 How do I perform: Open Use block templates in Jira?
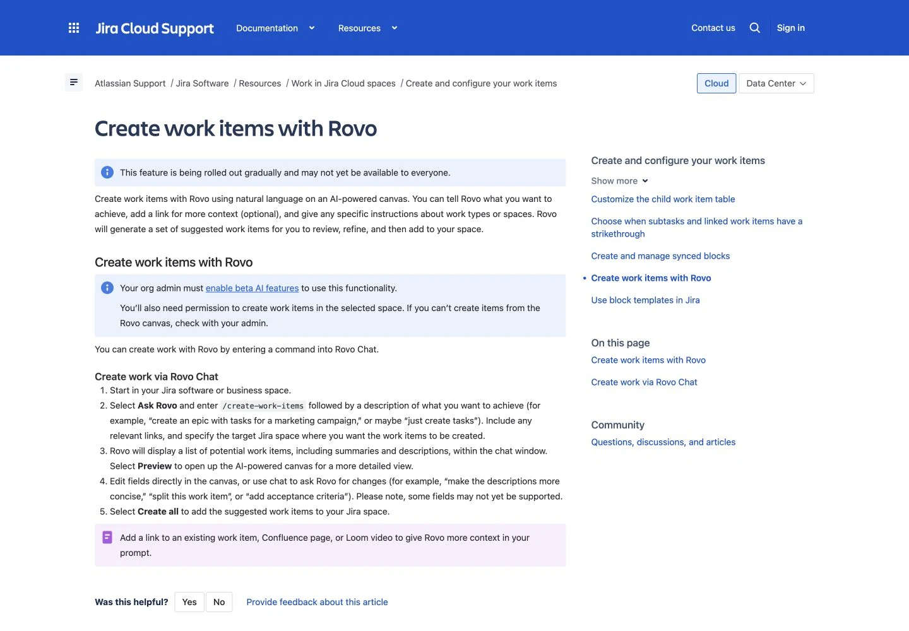coord(645,300)
